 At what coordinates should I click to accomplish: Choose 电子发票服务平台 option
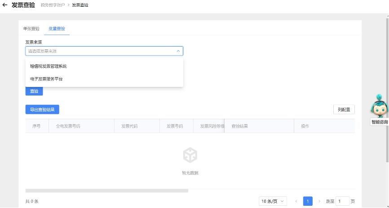click(x=47, y=79)
